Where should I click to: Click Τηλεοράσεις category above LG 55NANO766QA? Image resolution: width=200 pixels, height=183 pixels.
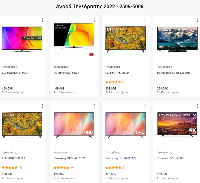click(61, 67)
